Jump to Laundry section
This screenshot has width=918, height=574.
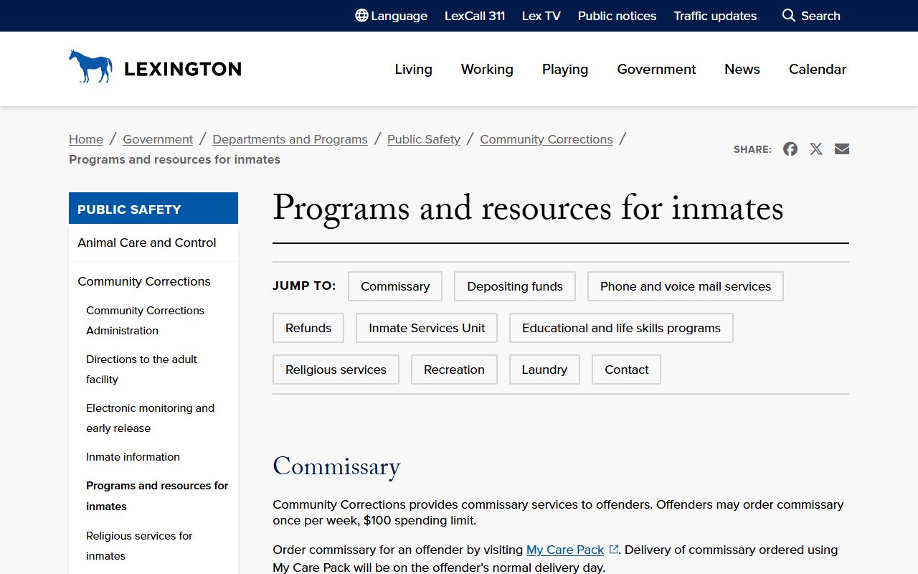tap(544, 370)
